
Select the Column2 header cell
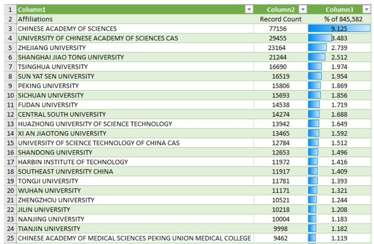click(x=280, y=10)
